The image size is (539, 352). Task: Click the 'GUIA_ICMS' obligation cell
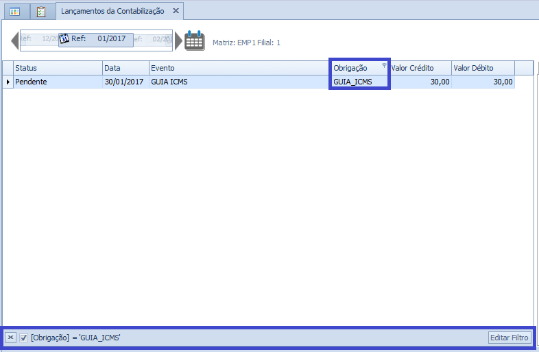pos(359,82)
